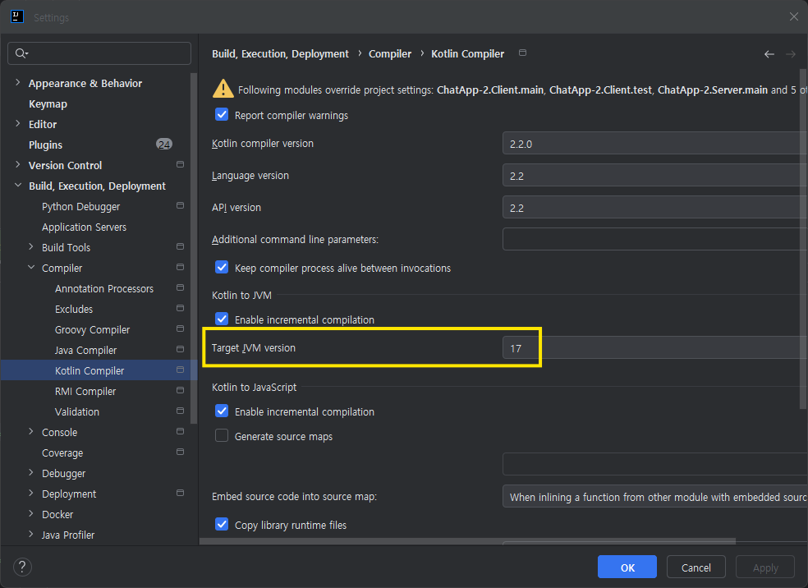The image size is (808, 588).
Task: Click the search magnifier icon
Action: point(21,53)
